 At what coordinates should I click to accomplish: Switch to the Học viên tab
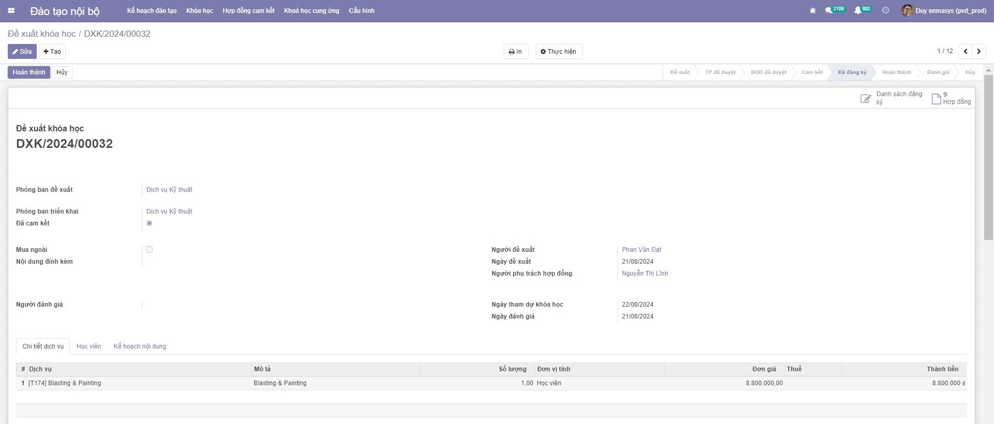click(89, 346)
